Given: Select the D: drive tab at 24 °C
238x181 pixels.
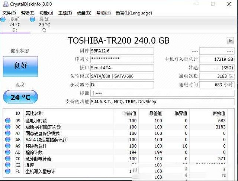Looking at the screenshot, I should (15, 24).
